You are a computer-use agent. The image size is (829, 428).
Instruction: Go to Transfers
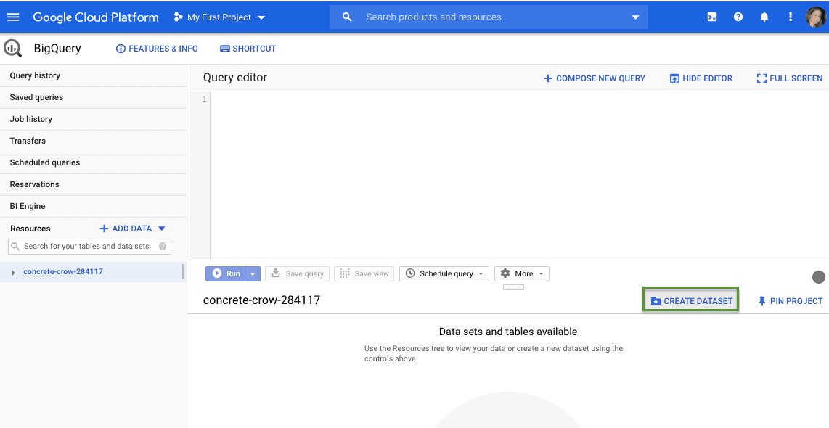click(x=93, y=141)
